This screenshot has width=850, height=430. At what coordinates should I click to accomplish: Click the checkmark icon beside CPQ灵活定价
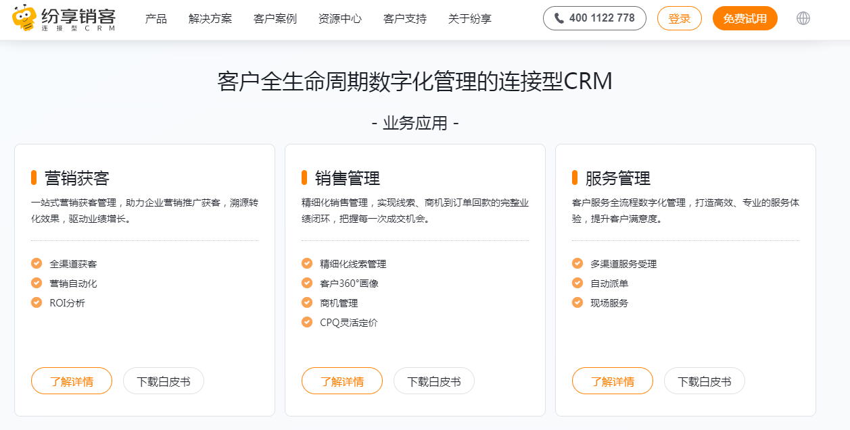pos(306,322)
